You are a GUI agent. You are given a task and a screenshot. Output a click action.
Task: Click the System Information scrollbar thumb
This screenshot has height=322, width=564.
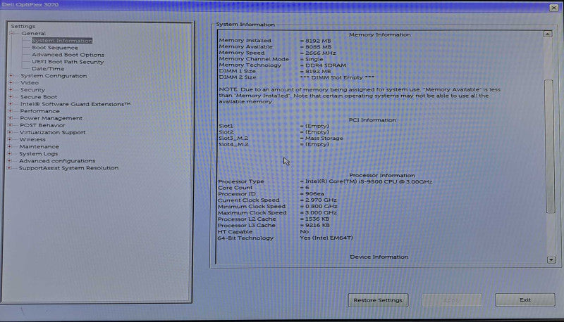(549, 146)
